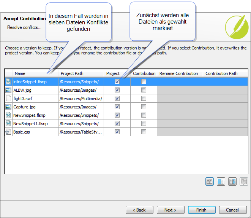The image size is (251, 218).
Task: Click the Rename Contribution cell for inlineSnippet.flsnp
Action: pos(180,82)
